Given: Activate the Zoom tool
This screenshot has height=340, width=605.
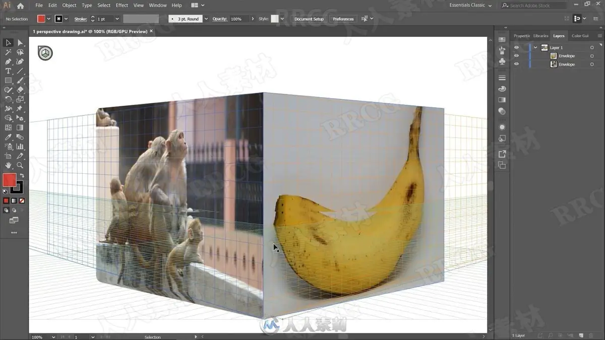Looking at the screenshot, I should tap(20, 165).
